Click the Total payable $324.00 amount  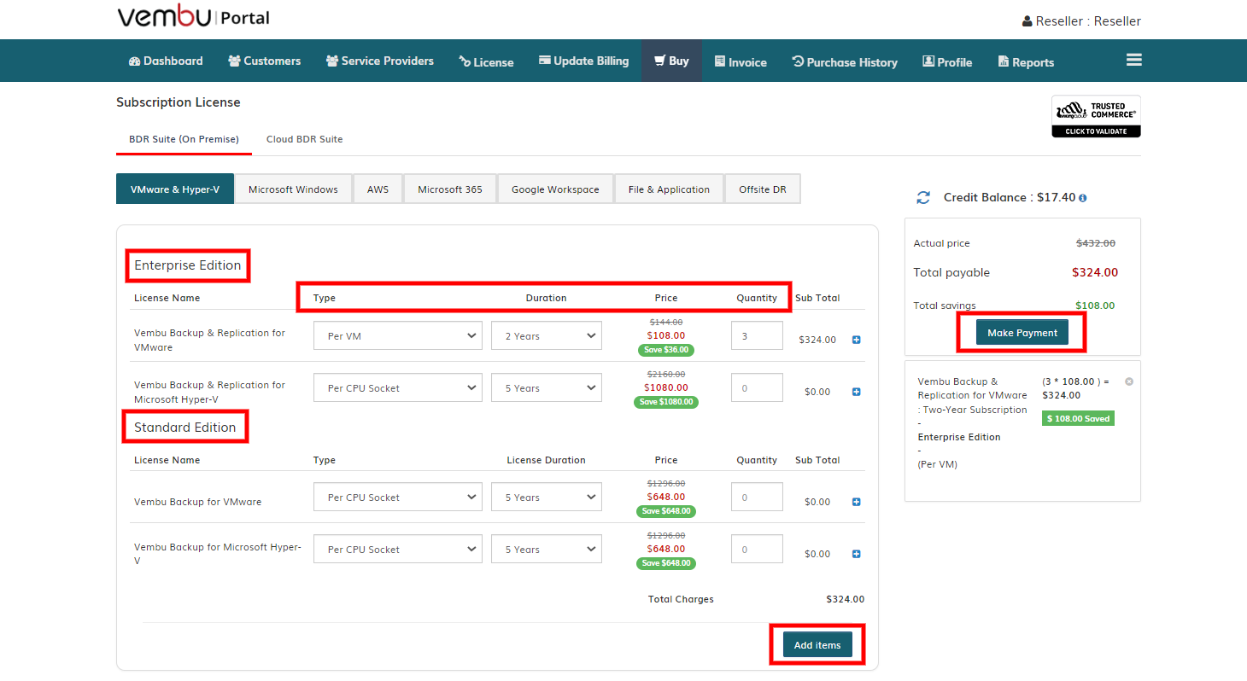pyautogui.click(x=1095, y=273)
